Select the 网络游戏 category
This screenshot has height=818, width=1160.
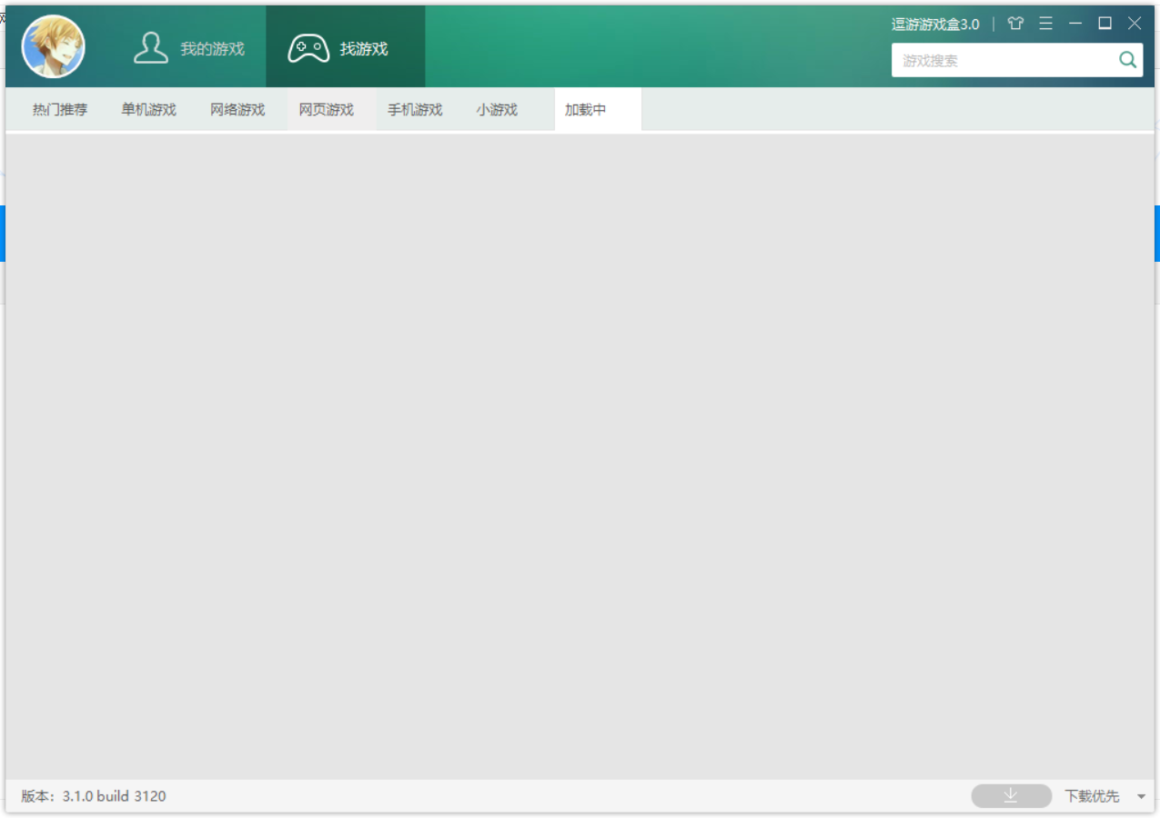(237, 110)
